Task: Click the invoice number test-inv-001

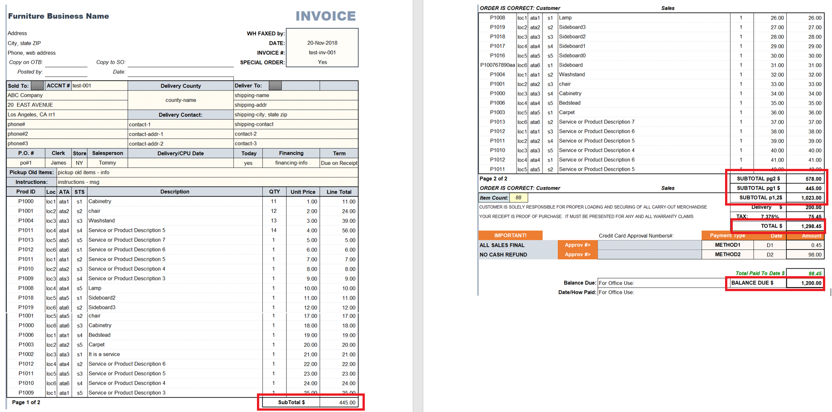Action: (x=322, y=53)
